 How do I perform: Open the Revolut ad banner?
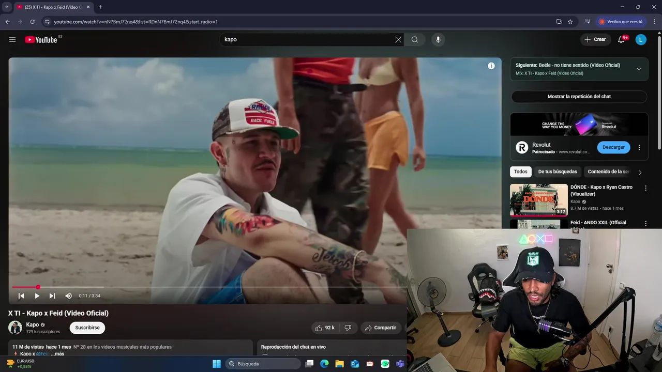click(x=579, y=125)
